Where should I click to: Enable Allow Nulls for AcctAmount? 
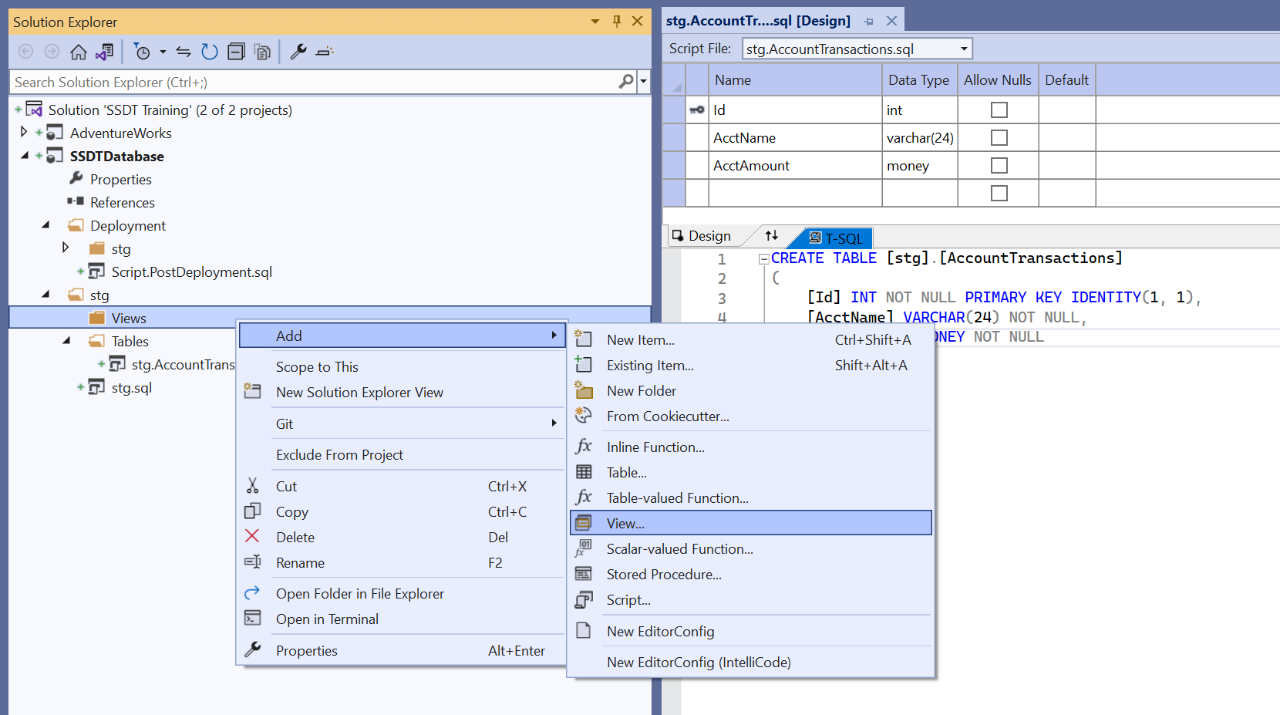tap(999, 166)
